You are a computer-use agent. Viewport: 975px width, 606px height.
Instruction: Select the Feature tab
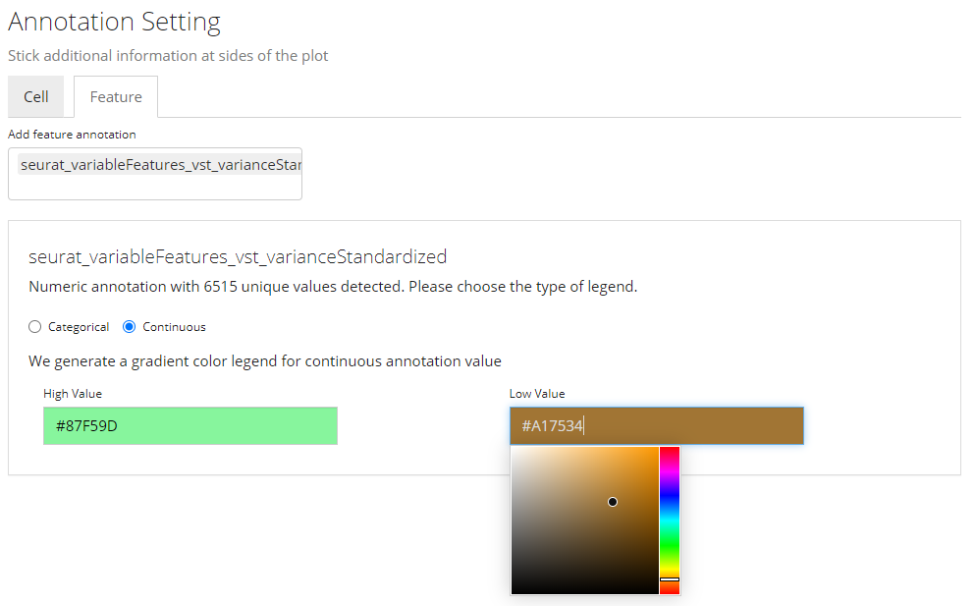click(116, 97)
